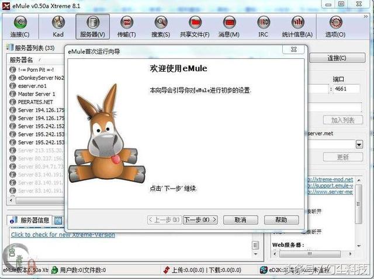Open the Kad network toolbar icon

click(58, 26)
